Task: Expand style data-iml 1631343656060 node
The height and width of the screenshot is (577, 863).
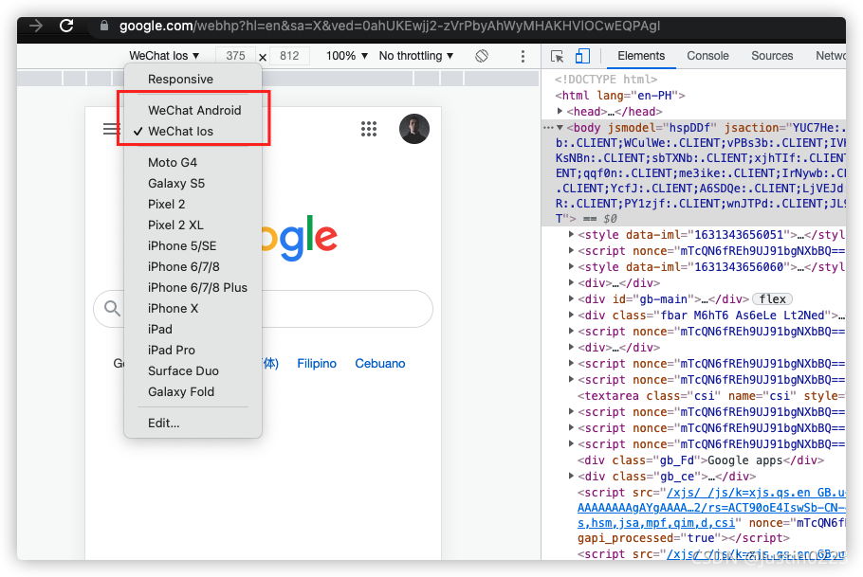Action: 571,267
